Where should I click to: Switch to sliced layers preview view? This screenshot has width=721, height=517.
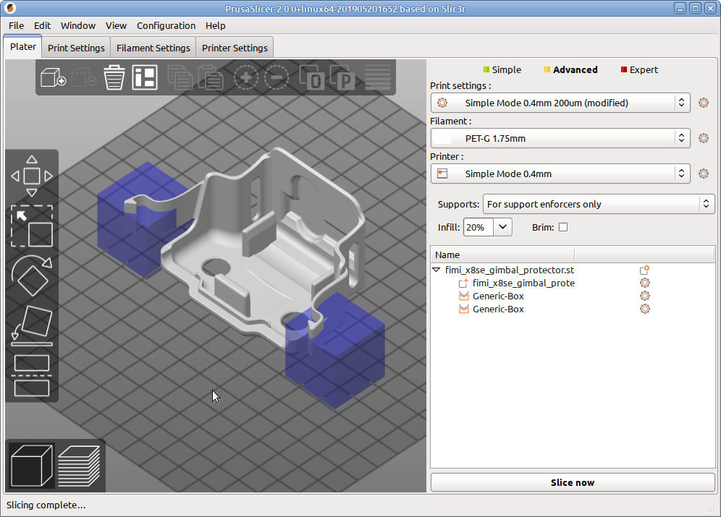[78, 466]
